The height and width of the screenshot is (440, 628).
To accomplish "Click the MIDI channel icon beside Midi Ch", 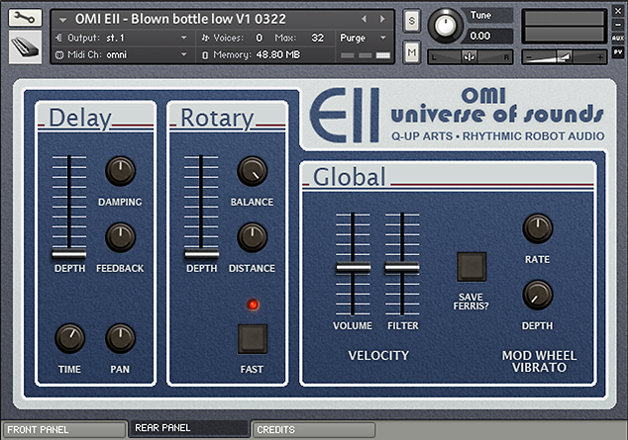I will [59, 54].
